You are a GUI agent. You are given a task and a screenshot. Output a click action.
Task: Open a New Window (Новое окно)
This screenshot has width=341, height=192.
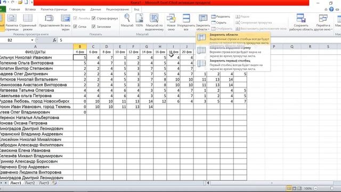coord(171,22)
